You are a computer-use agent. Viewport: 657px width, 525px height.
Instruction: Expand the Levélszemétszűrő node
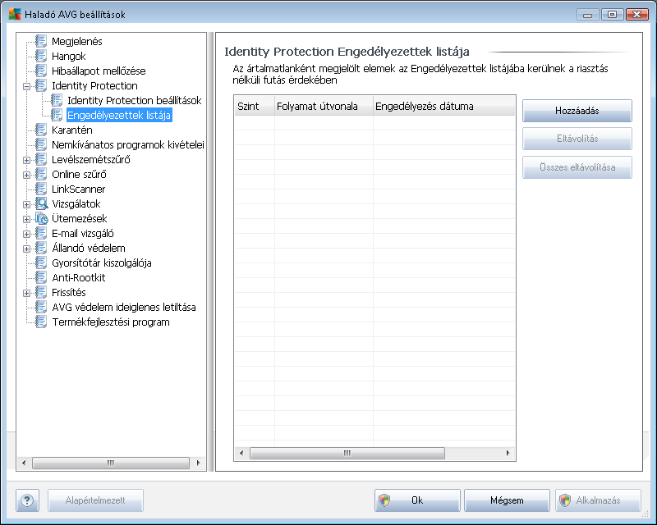(x=26, y=160)
